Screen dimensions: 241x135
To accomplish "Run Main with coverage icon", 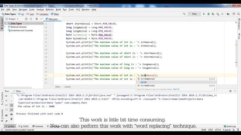I will tap(213, 14).
